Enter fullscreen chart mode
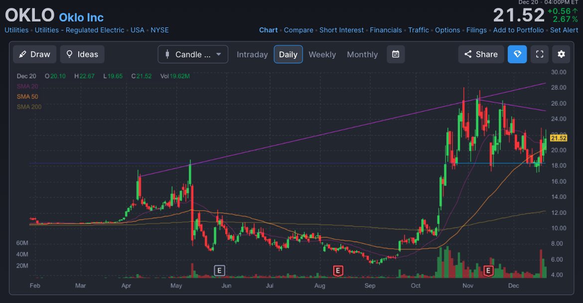This screenshot has height=303, width=583. click(x=540, y=54)
